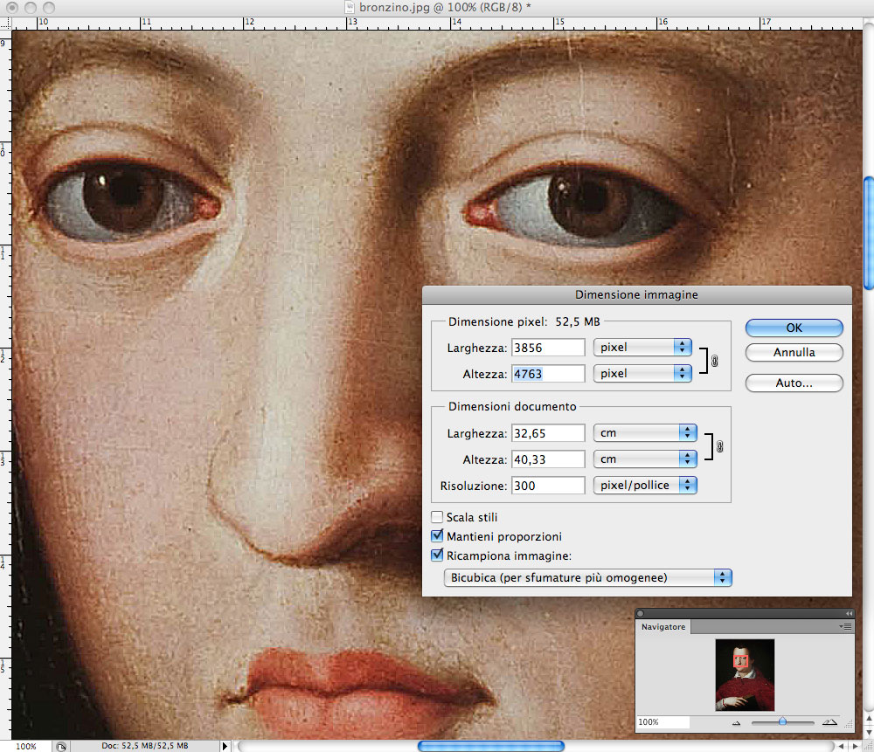
Task: Click the Navigator portrait thumbnail
Action: 745,674
